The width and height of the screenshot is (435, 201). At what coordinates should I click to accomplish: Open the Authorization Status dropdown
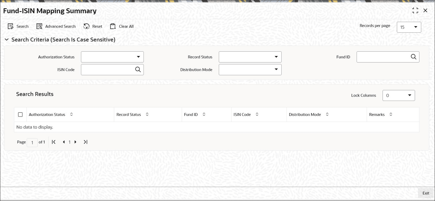tap(112, 57)
